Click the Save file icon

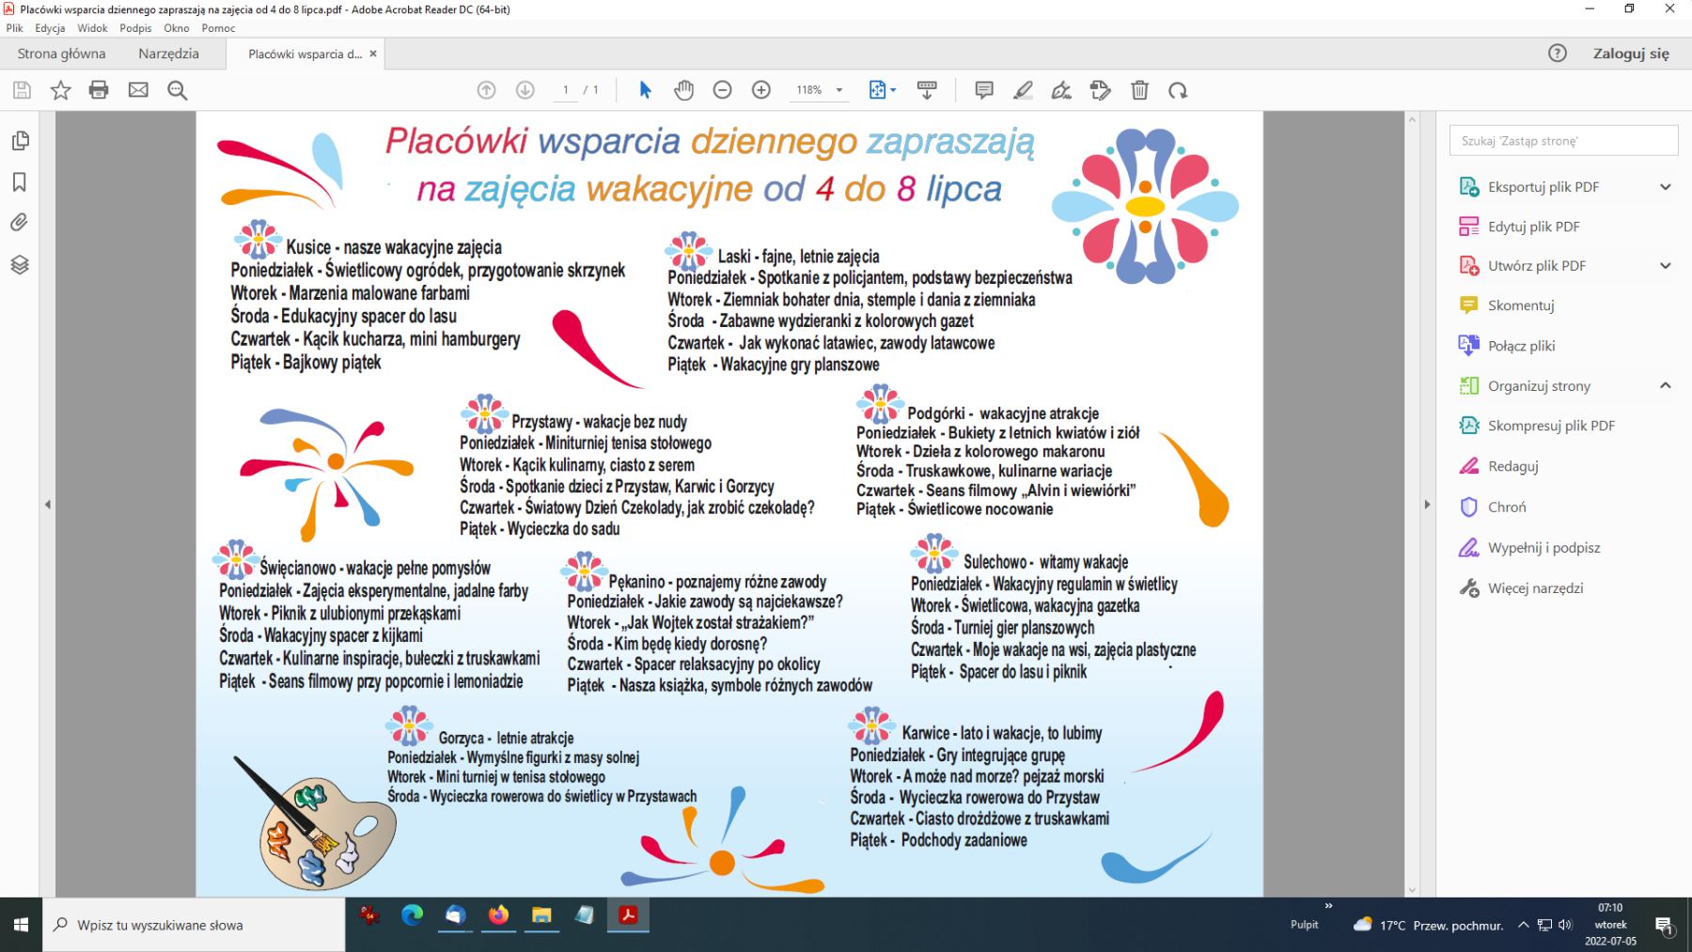tap(22, 90)
